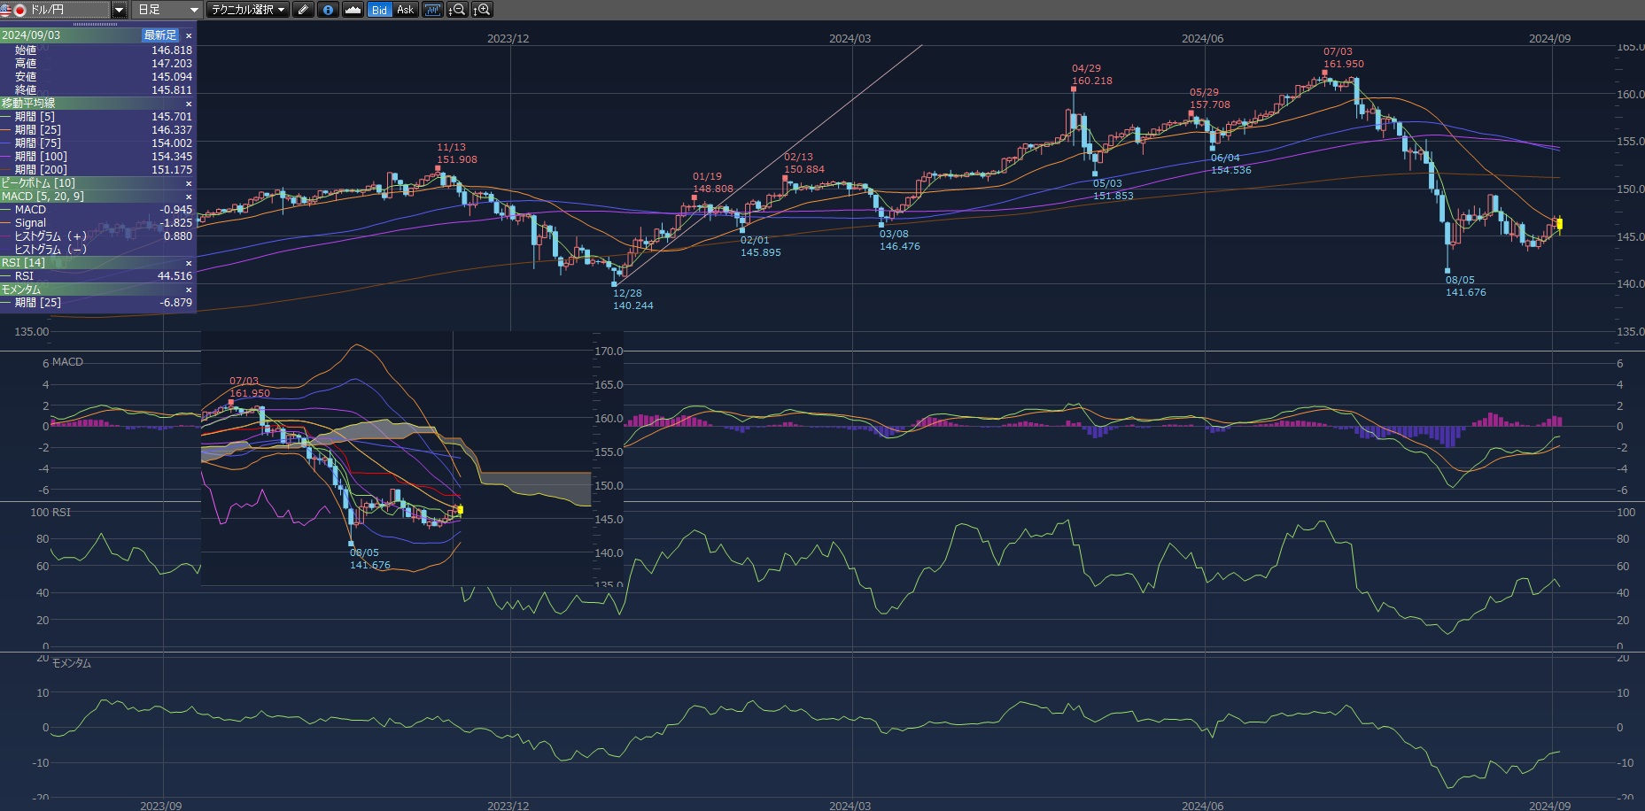Zoom out the chart with magnifier minus
This screenshot has height=811, width=1645.
(x=457, y=10)
